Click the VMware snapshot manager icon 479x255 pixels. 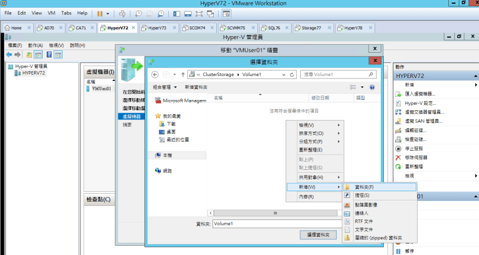(161, 13)
